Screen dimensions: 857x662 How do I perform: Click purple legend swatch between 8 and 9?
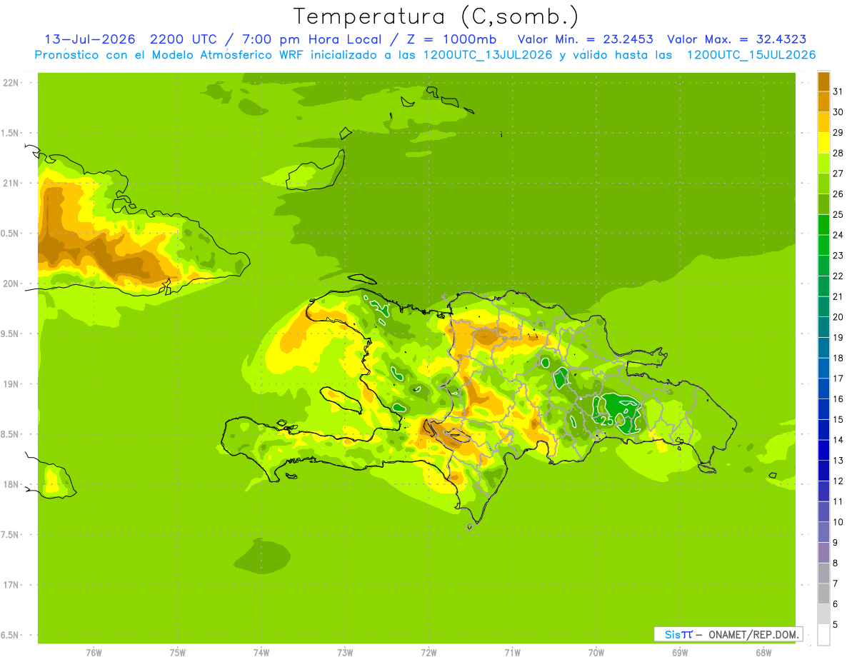coord(823,553)
